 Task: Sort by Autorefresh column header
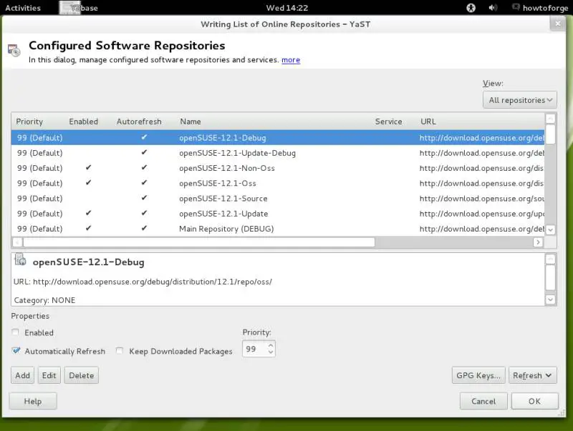click(x=139, y=122)
